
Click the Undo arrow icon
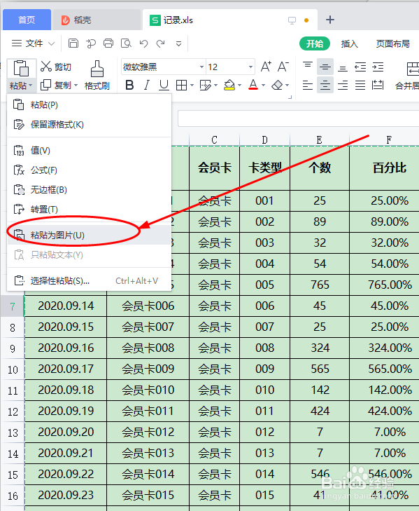(143, 43)
